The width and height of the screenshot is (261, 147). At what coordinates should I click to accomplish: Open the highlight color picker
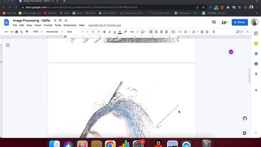point(125,32)
